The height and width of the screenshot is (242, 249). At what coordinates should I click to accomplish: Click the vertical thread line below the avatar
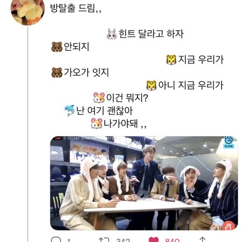coord(27,134)
